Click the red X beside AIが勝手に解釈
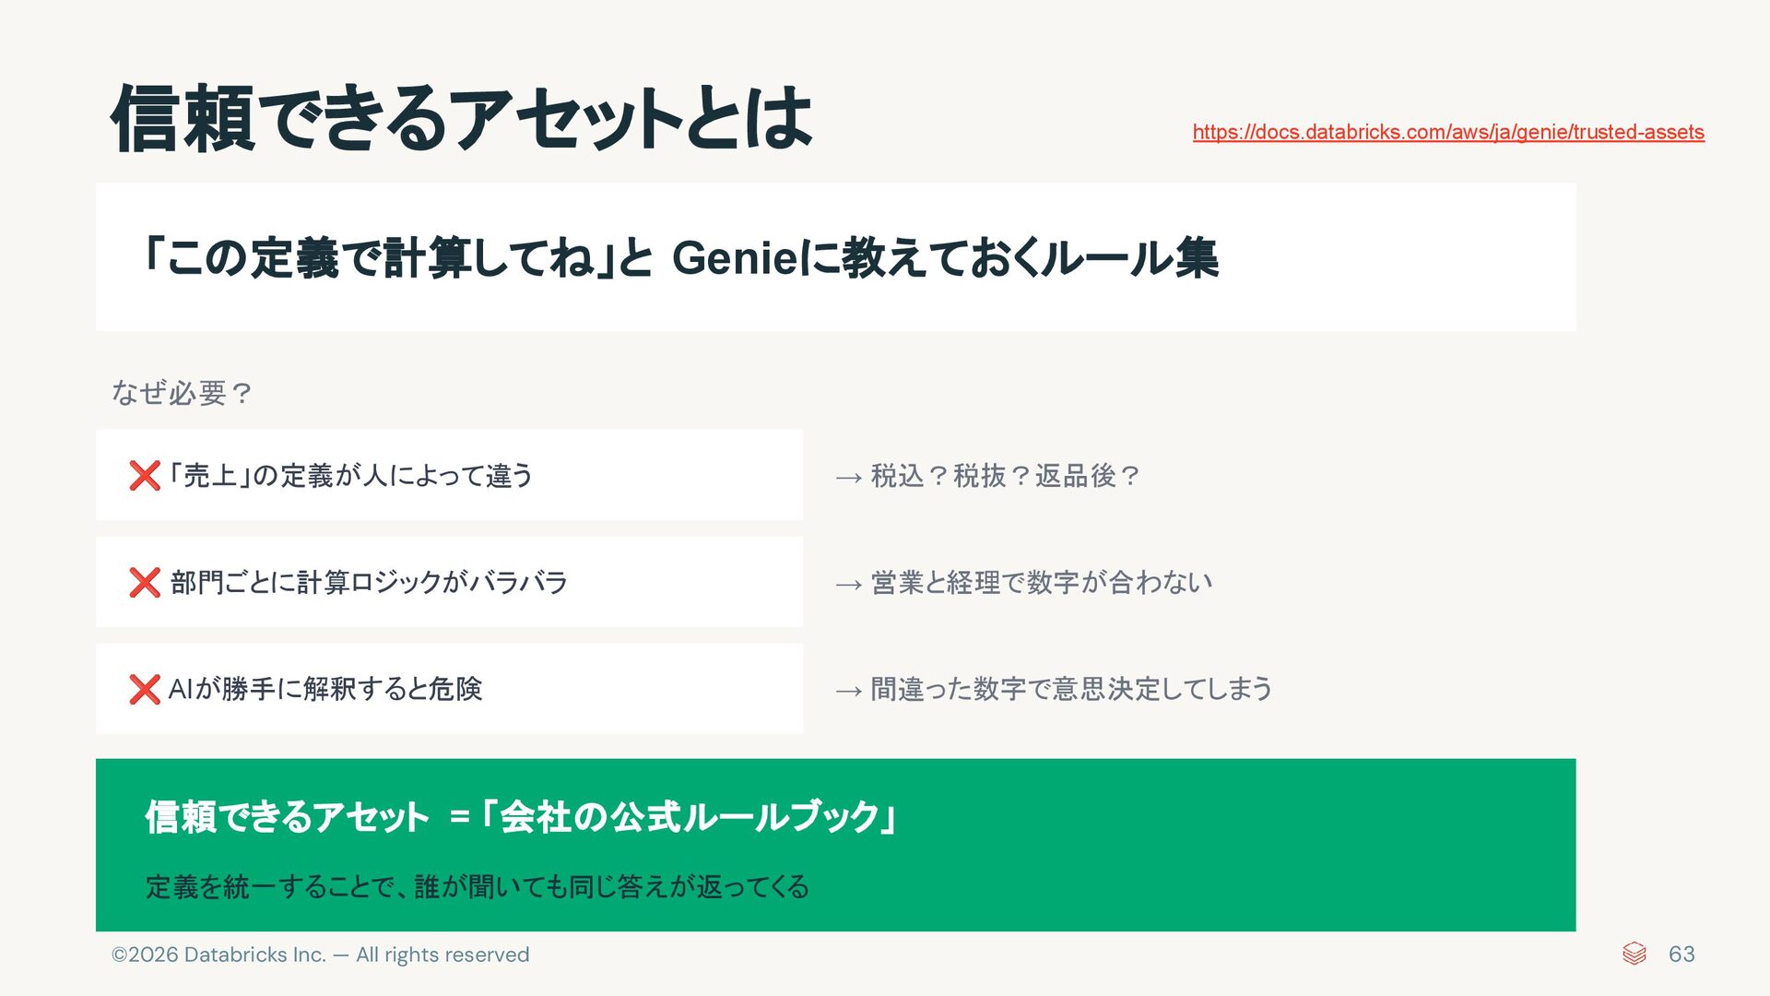This screenshot has width=1770, height=996. click(x=145, y=689)
